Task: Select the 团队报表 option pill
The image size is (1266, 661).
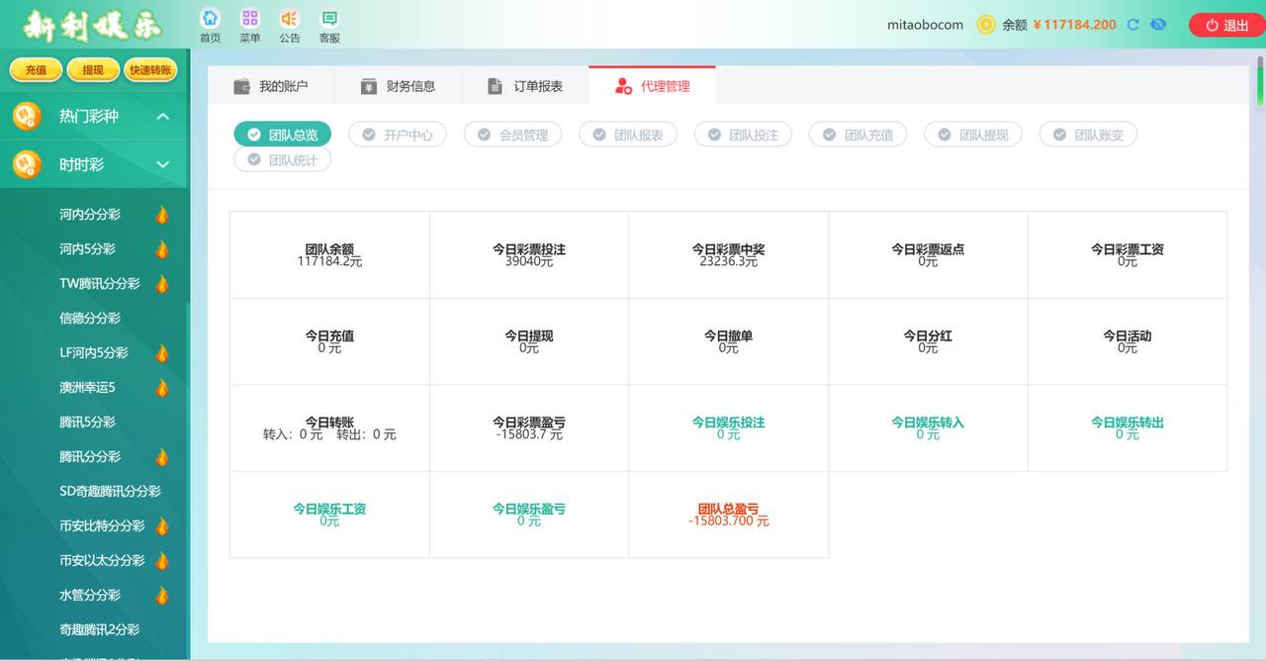Action: pyautogui.click(x=628, y=135)
